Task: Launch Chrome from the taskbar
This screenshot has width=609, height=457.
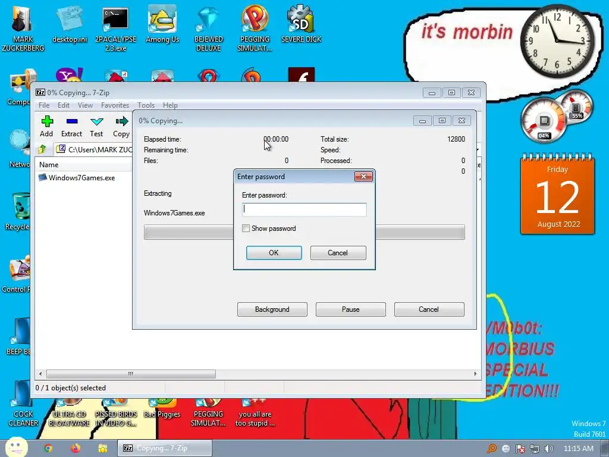Action: click(x=48, y=449)
